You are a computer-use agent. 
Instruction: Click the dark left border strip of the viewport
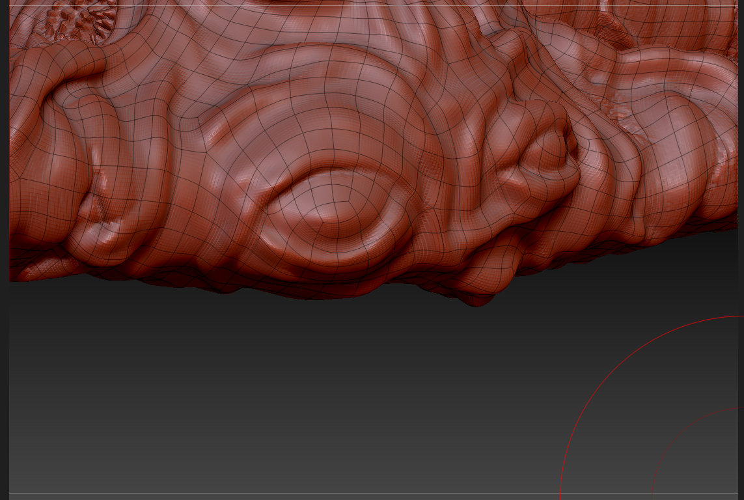4,260
